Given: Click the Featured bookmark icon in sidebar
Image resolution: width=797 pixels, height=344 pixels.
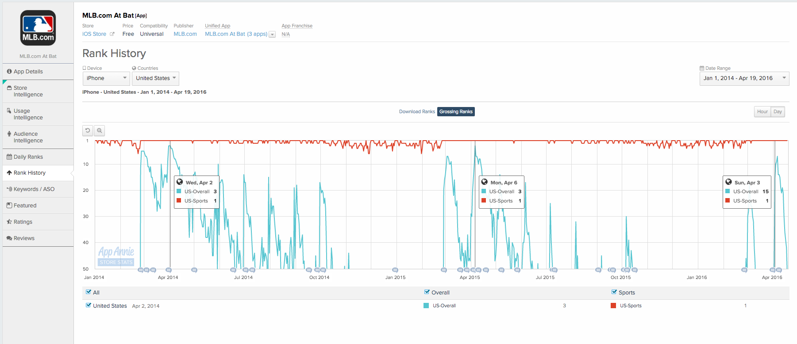Looking at the screenshot, I should [9, 205].
